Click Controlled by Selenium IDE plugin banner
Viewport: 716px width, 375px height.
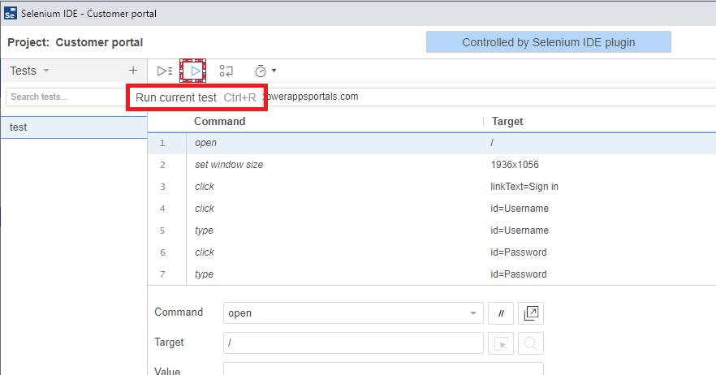[x=549, y=42]
